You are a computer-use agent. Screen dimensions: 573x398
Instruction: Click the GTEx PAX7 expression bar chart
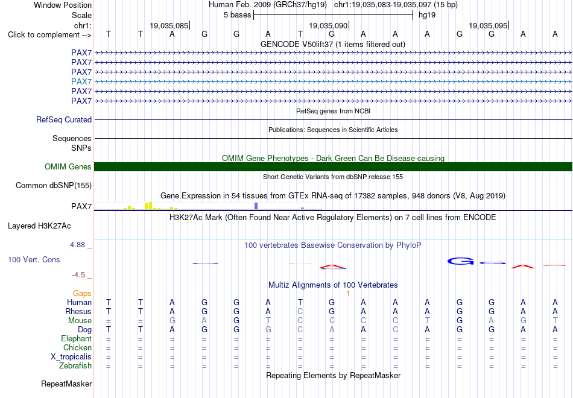coord(208,206)
